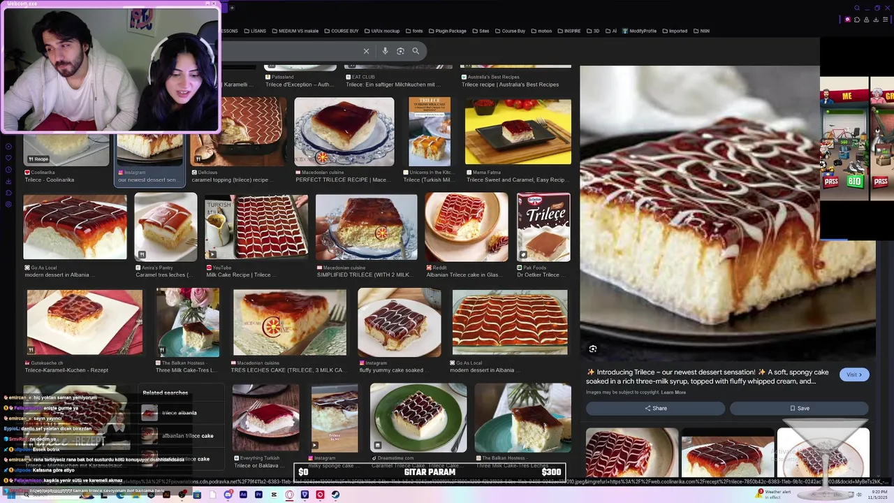Open the INSPIRE bookmark folder
This screenshot has width=894, height=503.
point(569,31)
